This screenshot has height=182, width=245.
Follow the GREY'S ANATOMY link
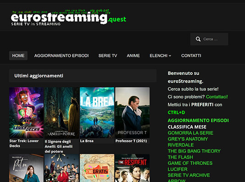tap(188, 139)
